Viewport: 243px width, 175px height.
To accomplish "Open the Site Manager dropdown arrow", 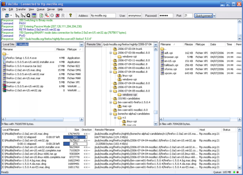I will (x=11, y=15).
